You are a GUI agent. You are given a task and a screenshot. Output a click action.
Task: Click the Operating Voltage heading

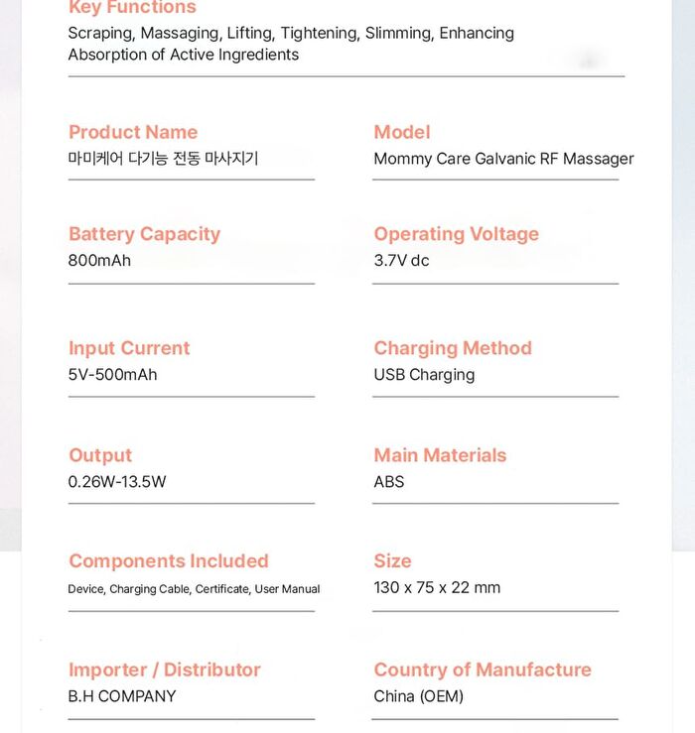tap(457, 234)
